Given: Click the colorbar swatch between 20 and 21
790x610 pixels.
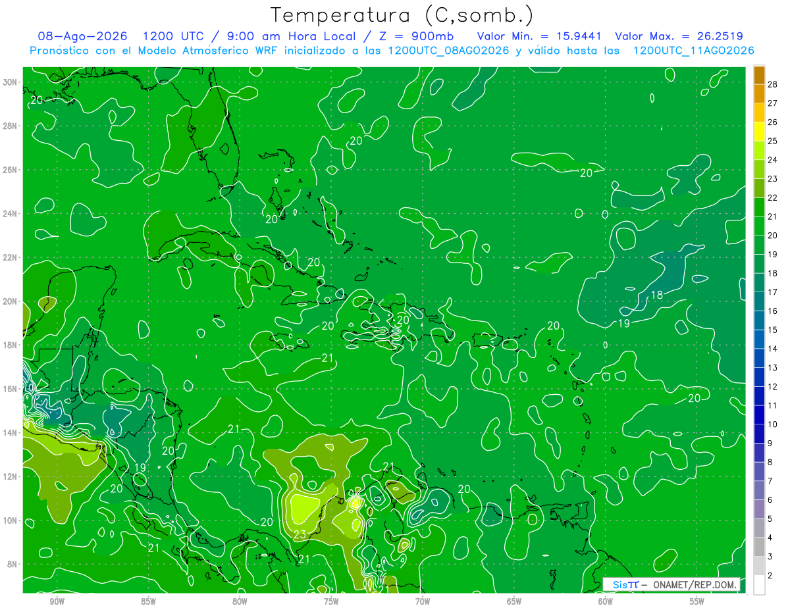Looking at the screenshot, I should click(759, 226).
